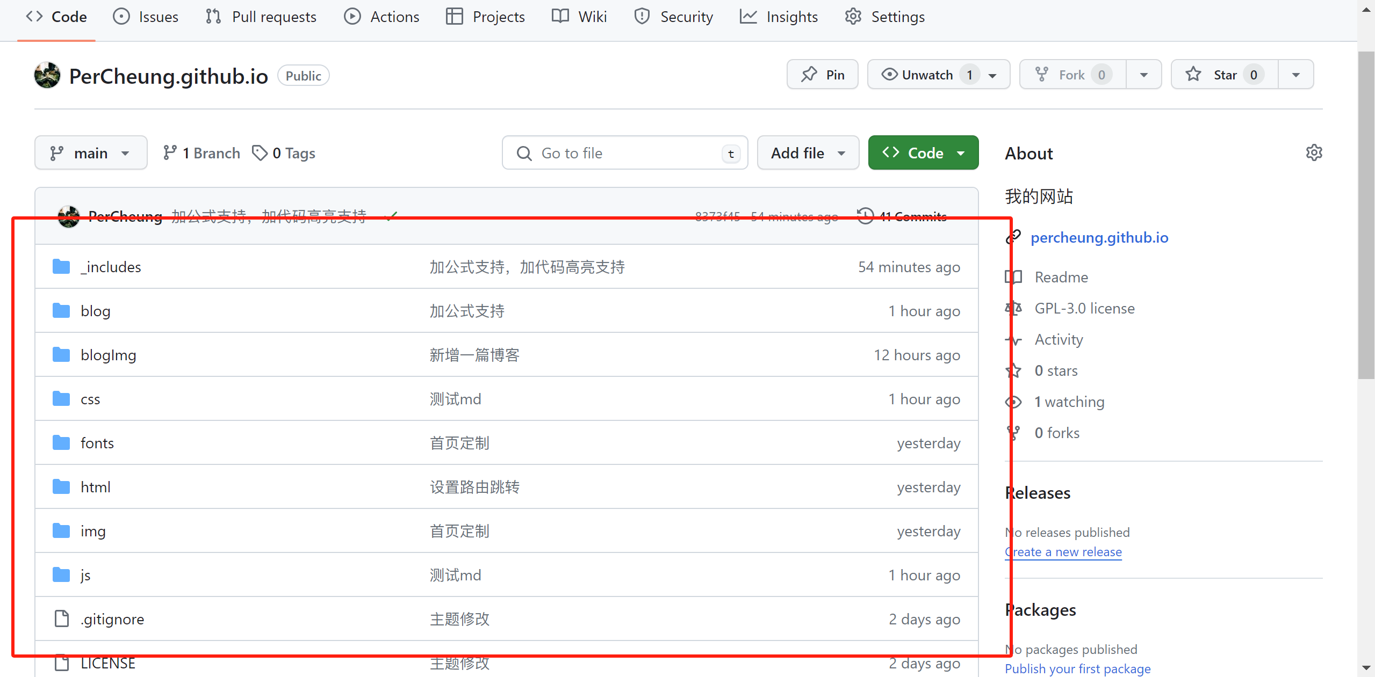Click Publish your first package
1375x677 pixels.
click(1078, 669)
